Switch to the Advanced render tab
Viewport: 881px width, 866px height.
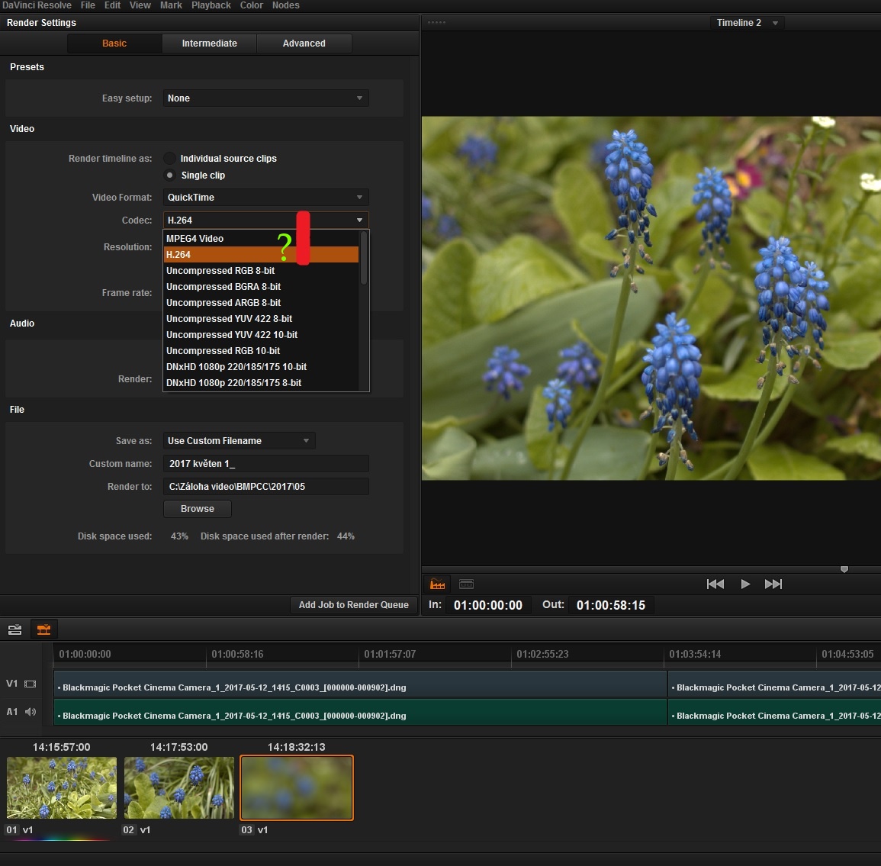click(x=304, y=43)
